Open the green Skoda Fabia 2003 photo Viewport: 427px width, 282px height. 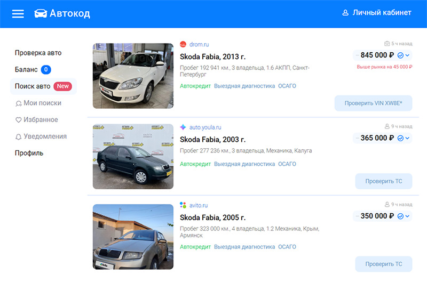click(x=133, y=156)
